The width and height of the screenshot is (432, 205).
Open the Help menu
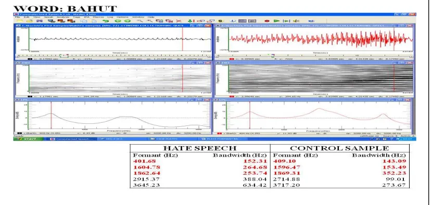(x=151, y=17)
